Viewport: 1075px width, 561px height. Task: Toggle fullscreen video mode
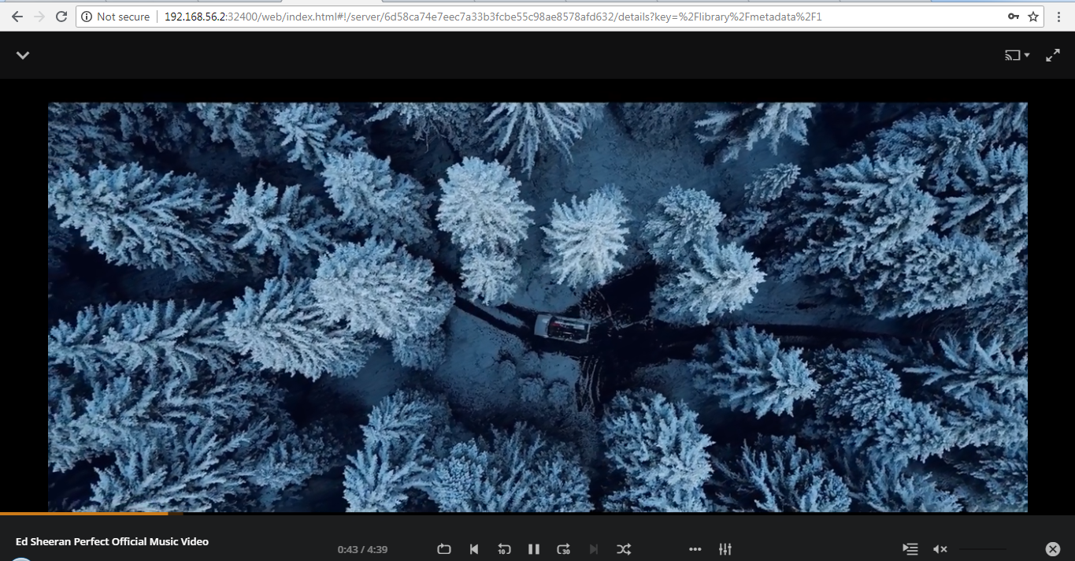(1052, 55)
